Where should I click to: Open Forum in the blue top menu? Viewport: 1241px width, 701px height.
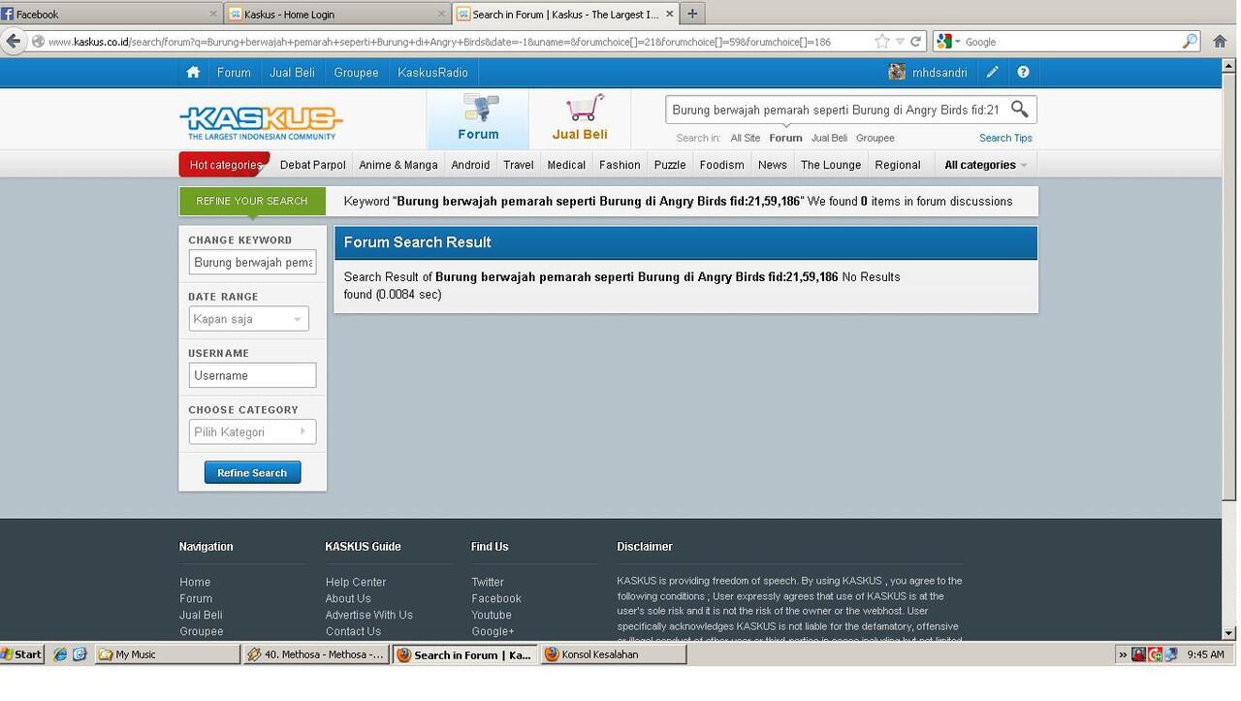[x=234, y=73]
